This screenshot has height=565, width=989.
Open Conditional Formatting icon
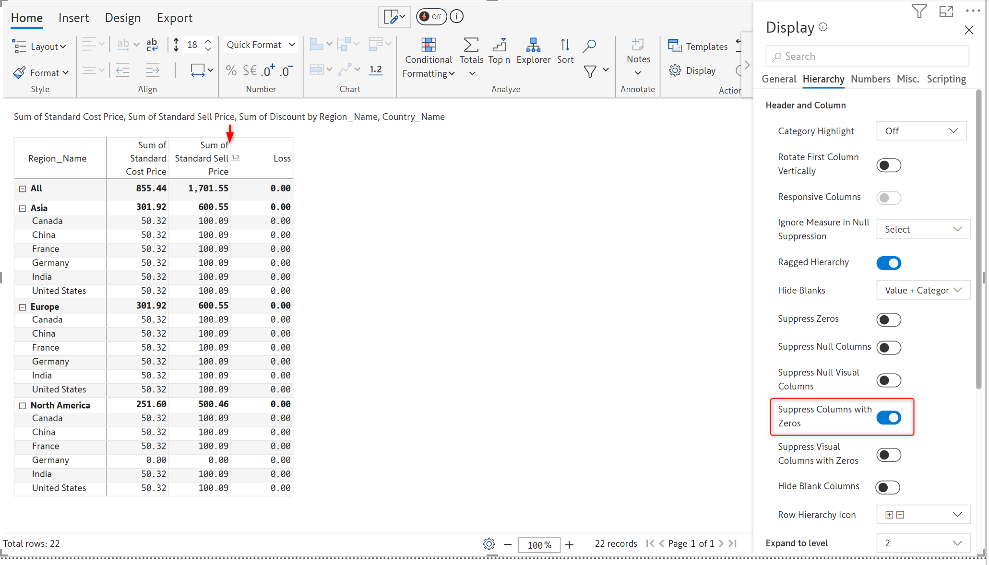point(428,46)
